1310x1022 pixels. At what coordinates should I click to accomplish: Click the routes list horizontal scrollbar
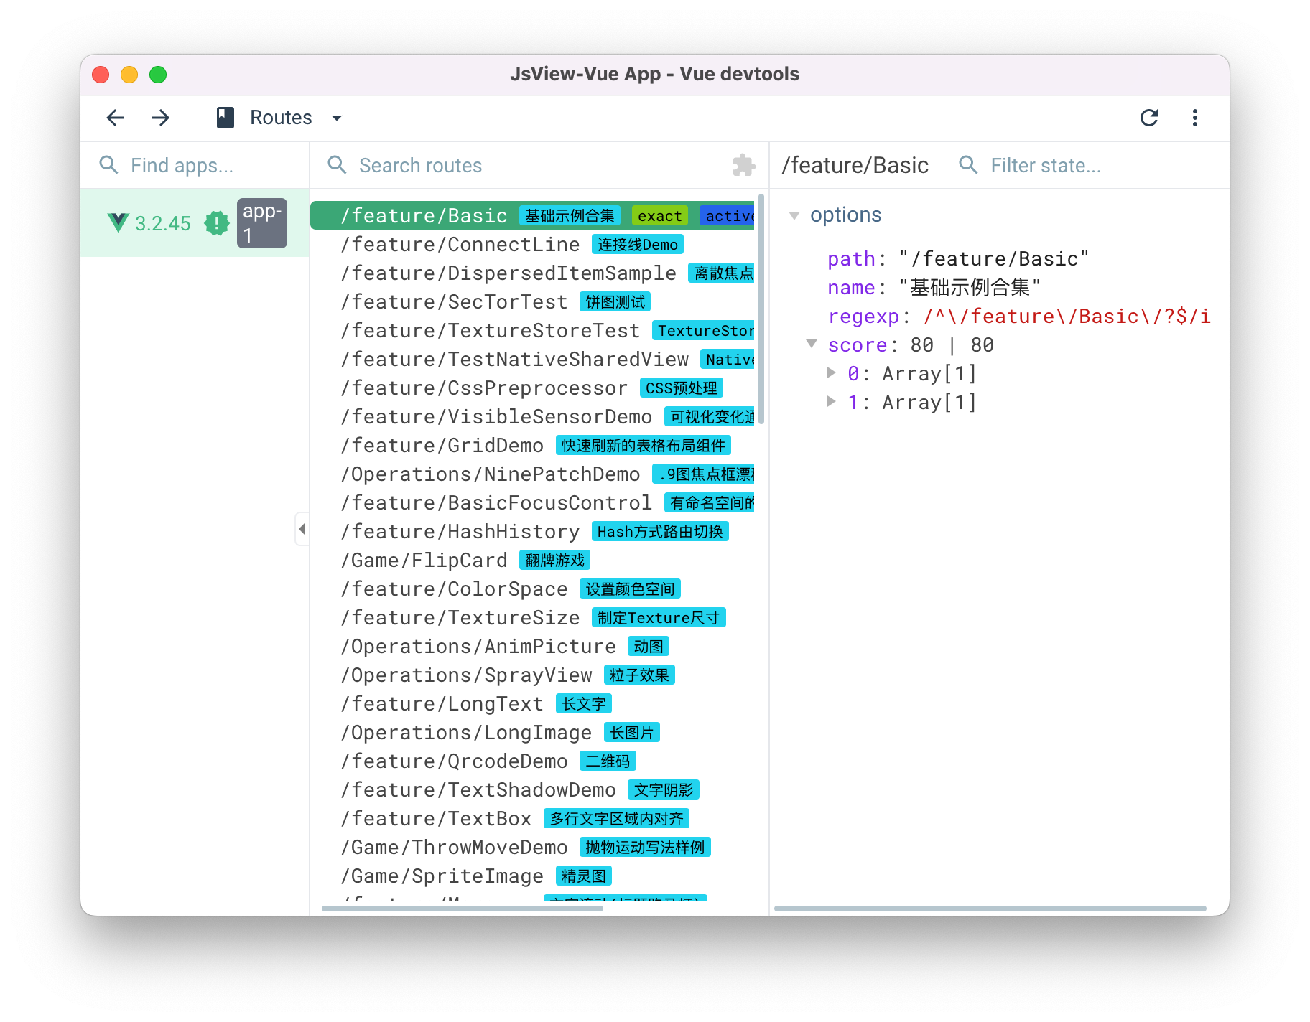point(463,908)
